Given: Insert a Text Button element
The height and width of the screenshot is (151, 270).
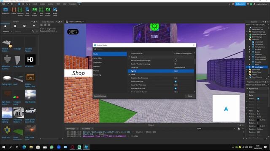Looking at the screenshot, I should 35,12.
